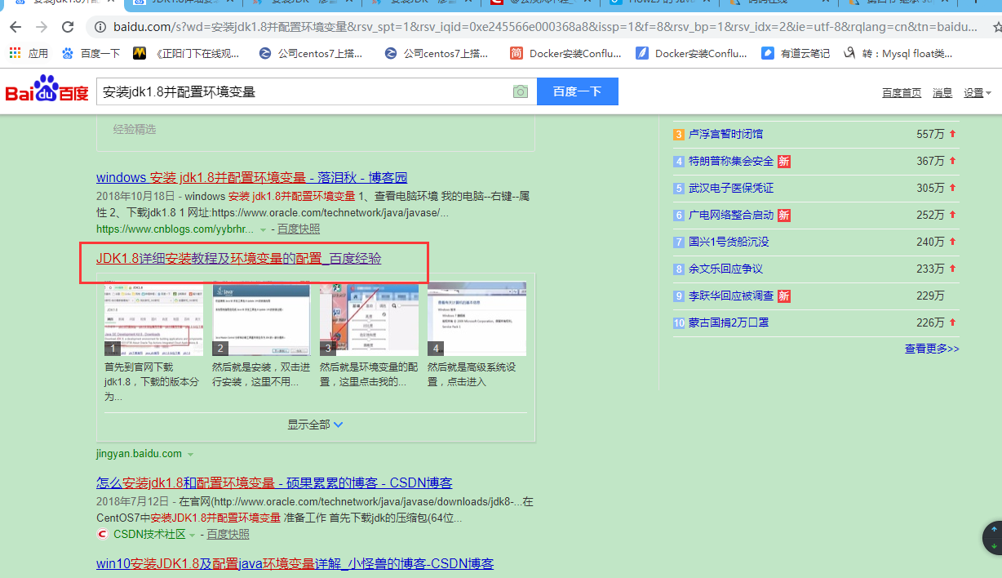Open hot search 广电网络整合启动

coord(731,215)
